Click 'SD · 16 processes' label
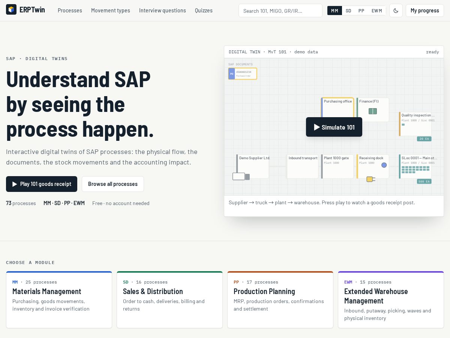 (145, 282)
